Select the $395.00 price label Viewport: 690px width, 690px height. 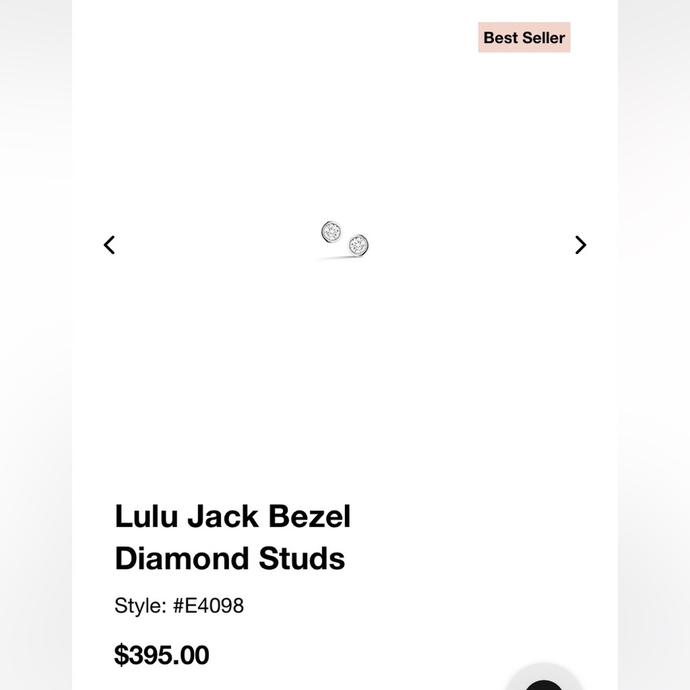click(x=161, y=654)
